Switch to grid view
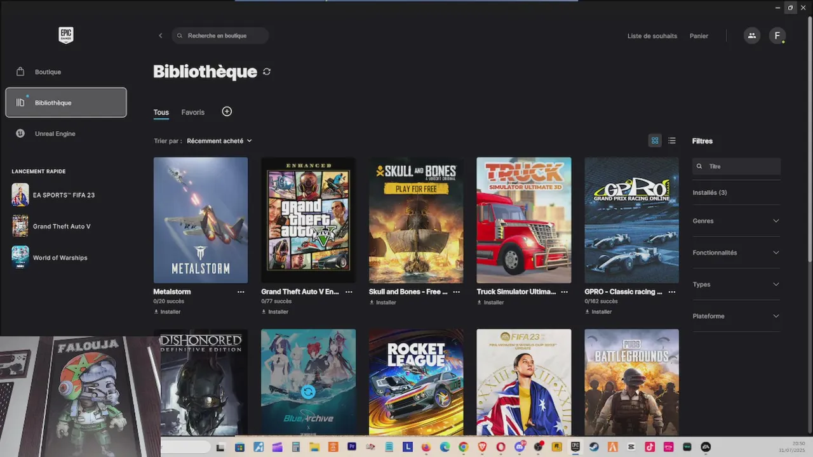This screenshot has height=457, width=813. 655,141
